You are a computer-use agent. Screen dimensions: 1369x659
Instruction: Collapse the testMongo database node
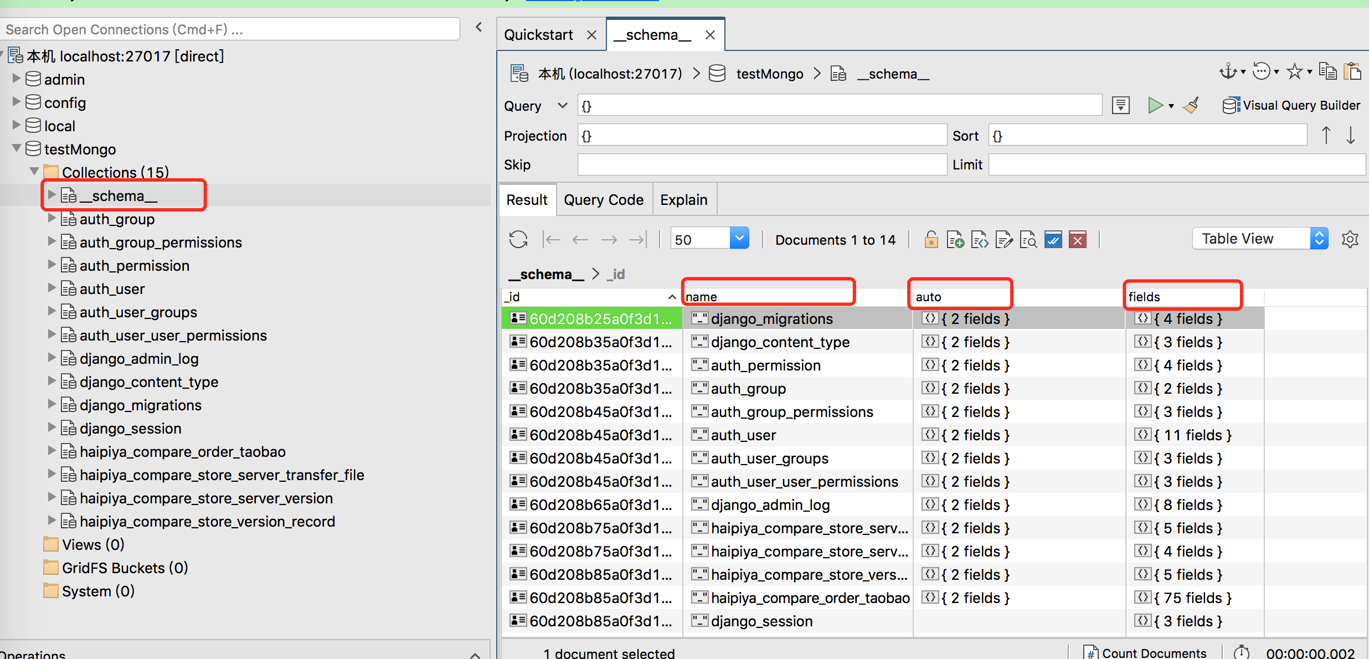tap(16, 148)
